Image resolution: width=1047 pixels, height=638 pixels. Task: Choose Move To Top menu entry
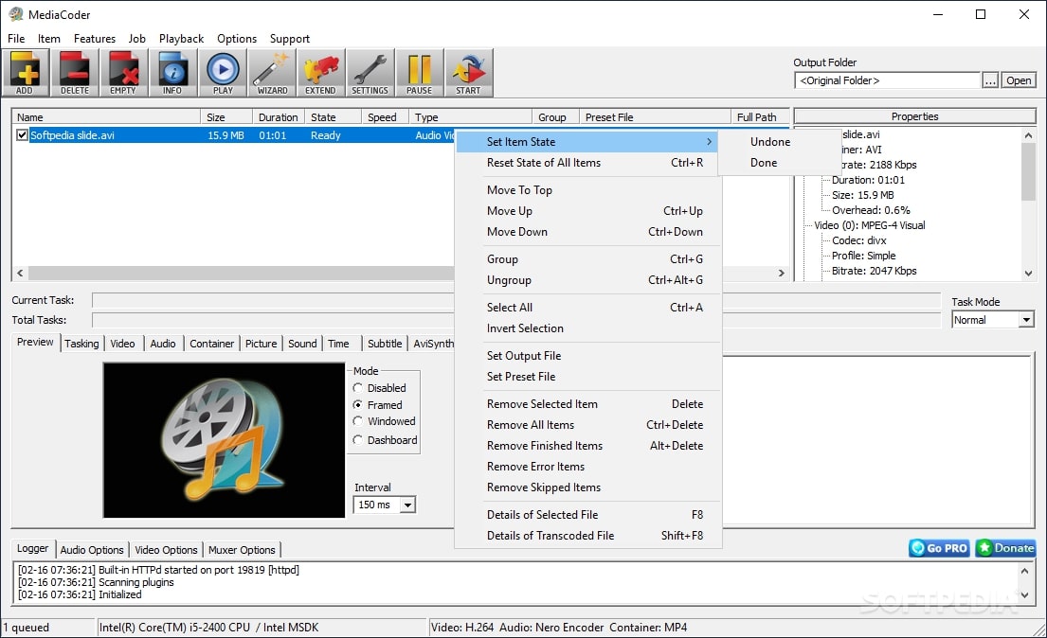click(x=587, y=190)
